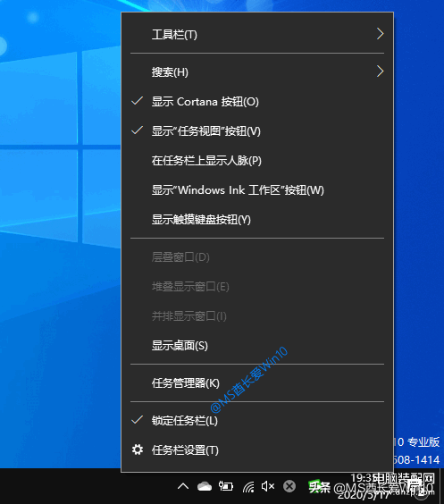This screenshot has height=504, width=444.
Task: Click the muted volume speaker icon
Action: click(268, 486)
